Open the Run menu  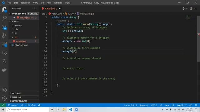pos(49,3)
